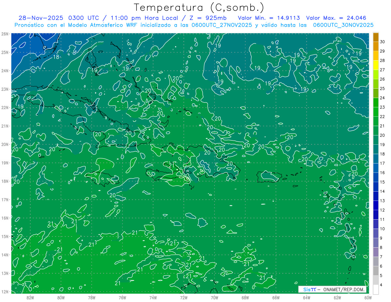Click the '60W' longitude label
The image size is (391, 302).
click(368, 297)
